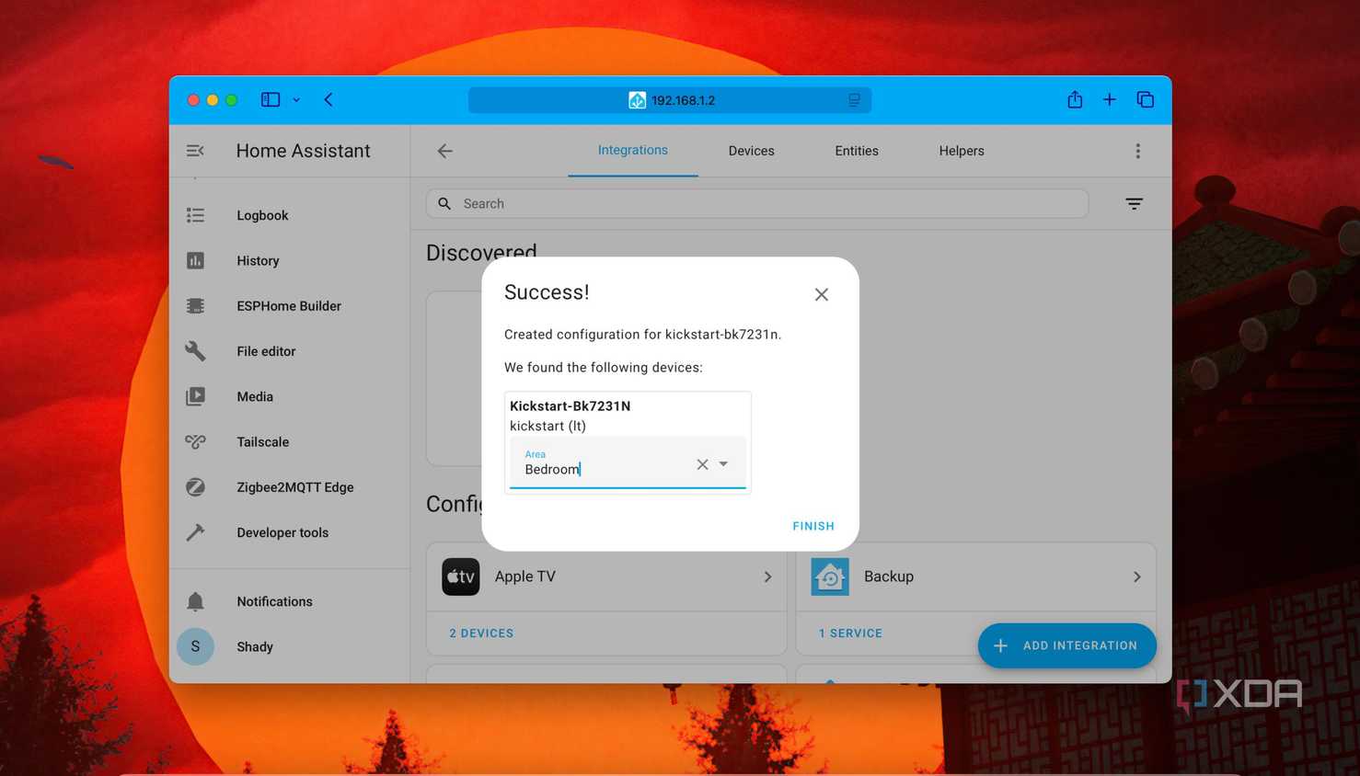Open the ESPHome Builder chip icon

click(195, 305)
